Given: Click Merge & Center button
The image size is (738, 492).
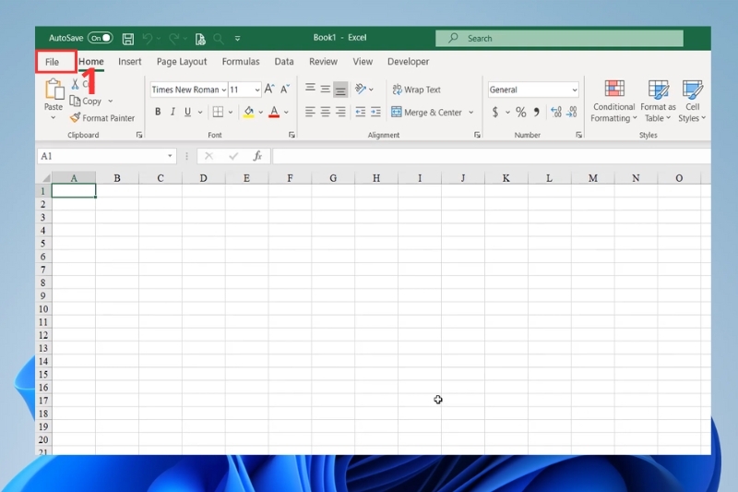Looking at the screenshot, I should (426, 112).
